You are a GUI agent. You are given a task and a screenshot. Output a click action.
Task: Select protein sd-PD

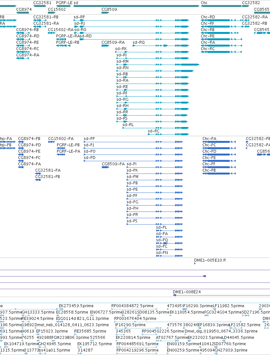tap(133, 161)
